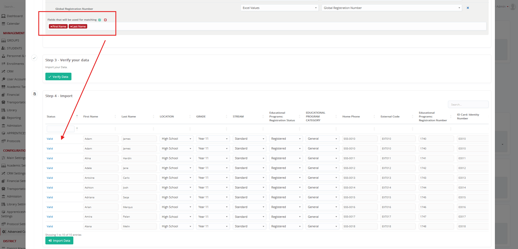Remove the First Name matching tag
518x249 pixels.
(x=51, y=27)
